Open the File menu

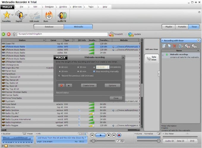[x=21, y=7]
